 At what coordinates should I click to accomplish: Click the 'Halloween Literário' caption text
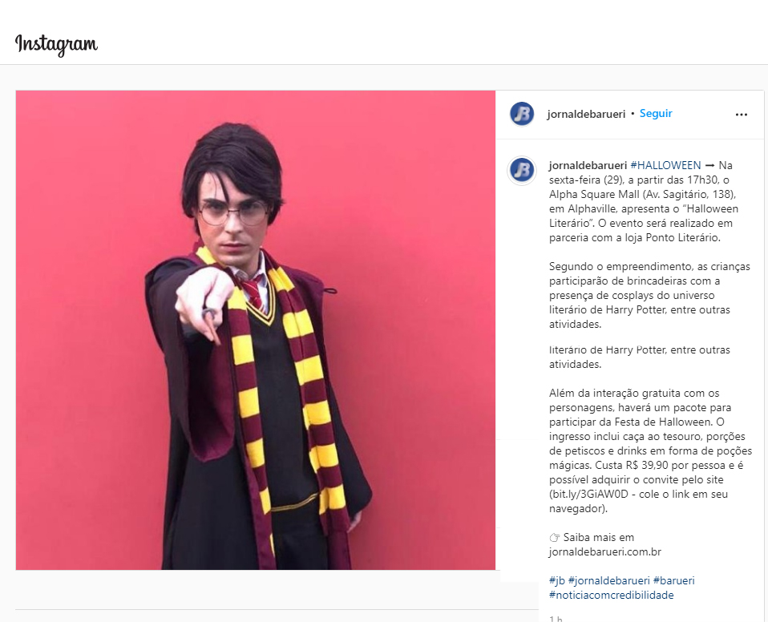click(643, 216)
